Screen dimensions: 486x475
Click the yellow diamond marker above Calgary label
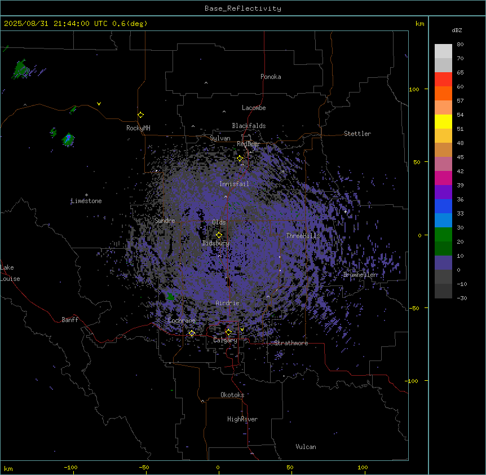(228, 332)
